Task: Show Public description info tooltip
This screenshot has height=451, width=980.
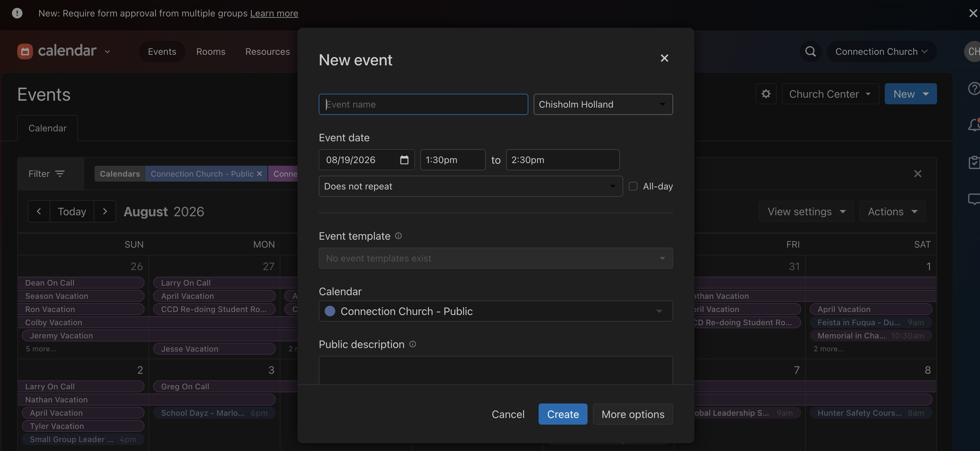Action: (412, 344)
